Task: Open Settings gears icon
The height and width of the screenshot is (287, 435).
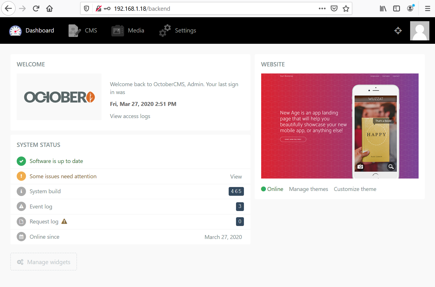Action: click(x=165, y=31)
